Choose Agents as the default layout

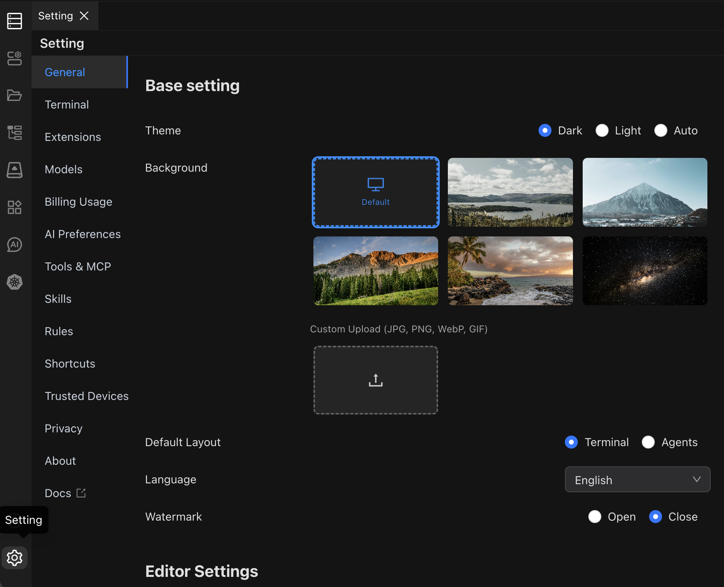pyautogui.click(x=648, y=442)
